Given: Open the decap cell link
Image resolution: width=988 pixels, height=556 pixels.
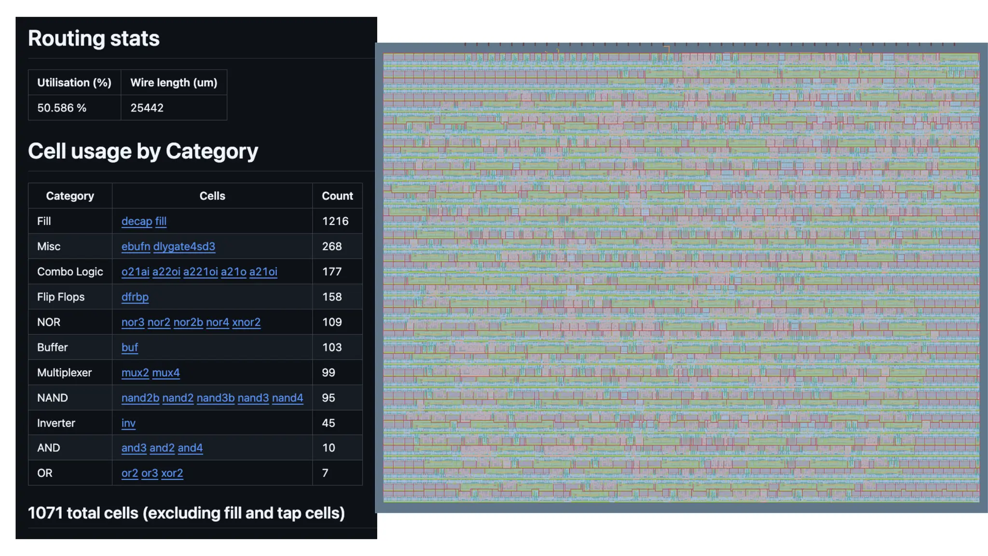Looking at the screenshot, I should [137, 221].
